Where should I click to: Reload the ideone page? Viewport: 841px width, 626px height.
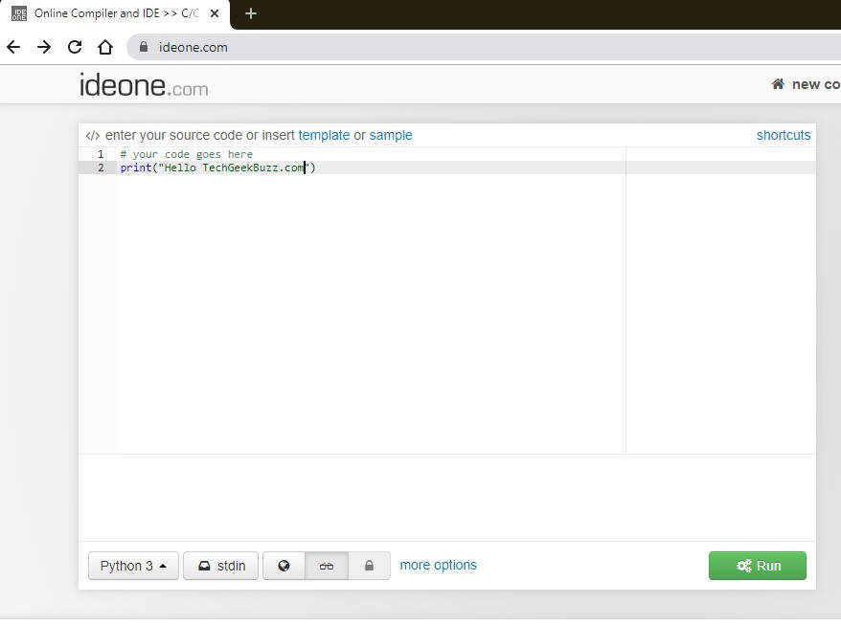click(75, 47)
